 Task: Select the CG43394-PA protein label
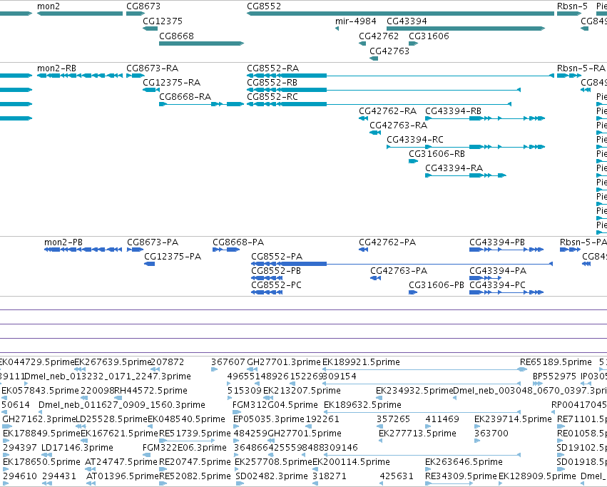point(498,271)
